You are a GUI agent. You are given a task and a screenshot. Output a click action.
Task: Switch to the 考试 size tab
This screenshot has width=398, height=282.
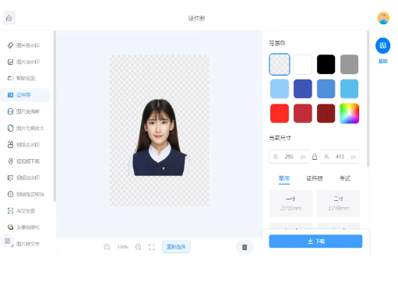[x=345, y=178]
